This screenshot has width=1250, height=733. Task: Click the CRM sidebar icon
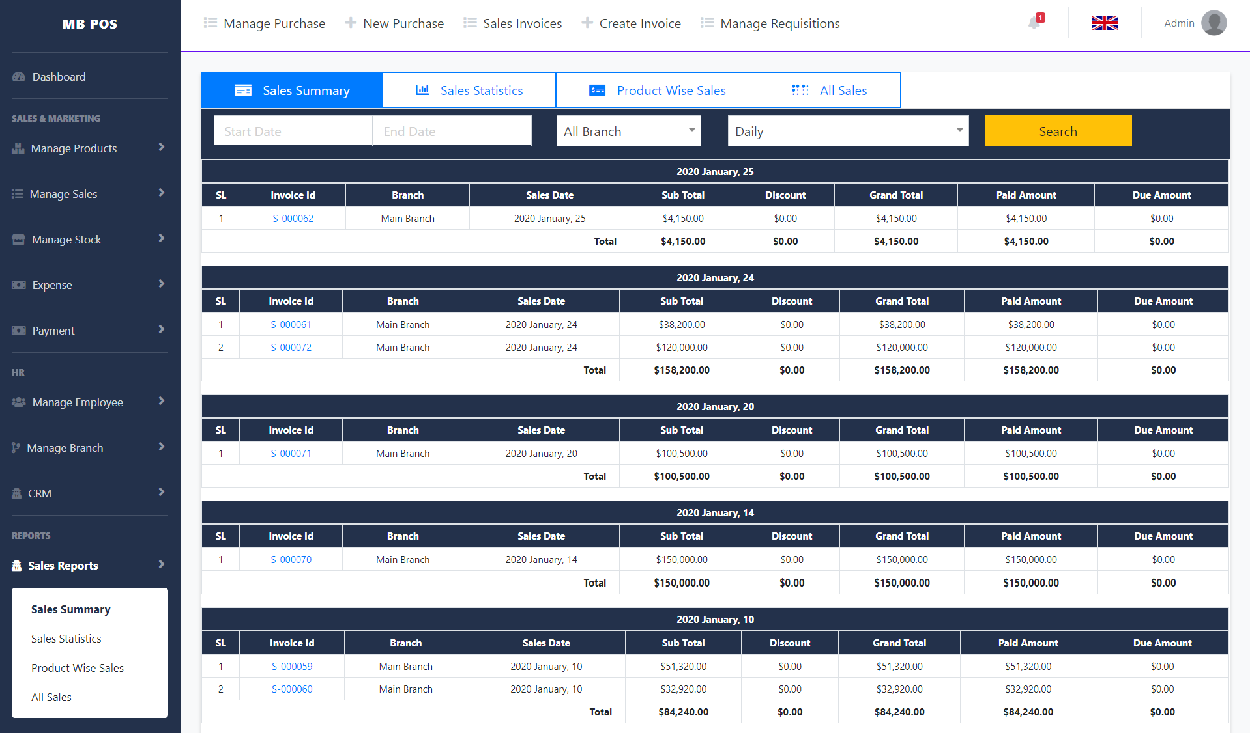click(x=17, y=493)
